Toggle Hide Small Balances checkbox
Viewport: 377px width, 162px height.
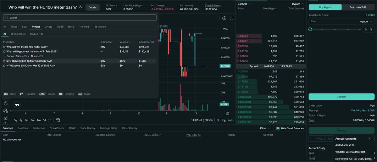point(278,128)
